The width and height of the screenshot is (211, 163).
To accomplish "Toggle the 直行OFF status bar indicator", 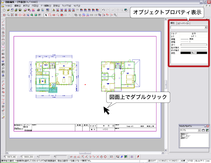I will 152,161.
